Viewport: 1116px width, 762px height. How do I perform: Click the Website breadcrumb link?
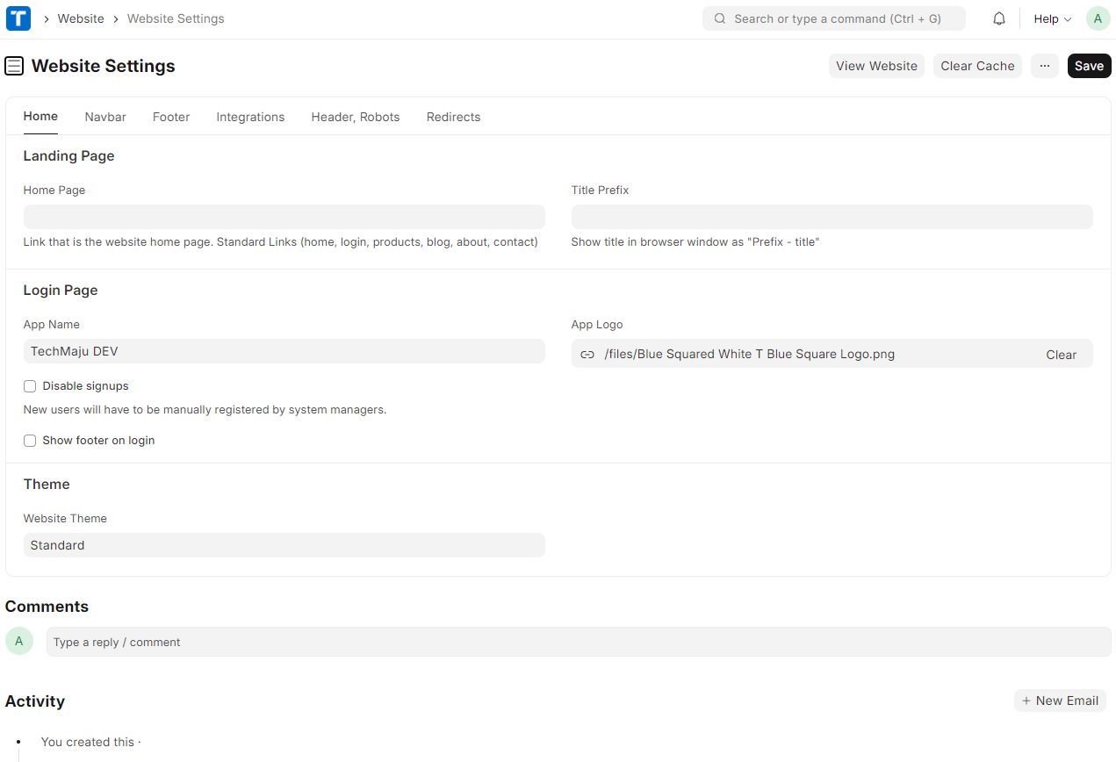tap(81, 18)
